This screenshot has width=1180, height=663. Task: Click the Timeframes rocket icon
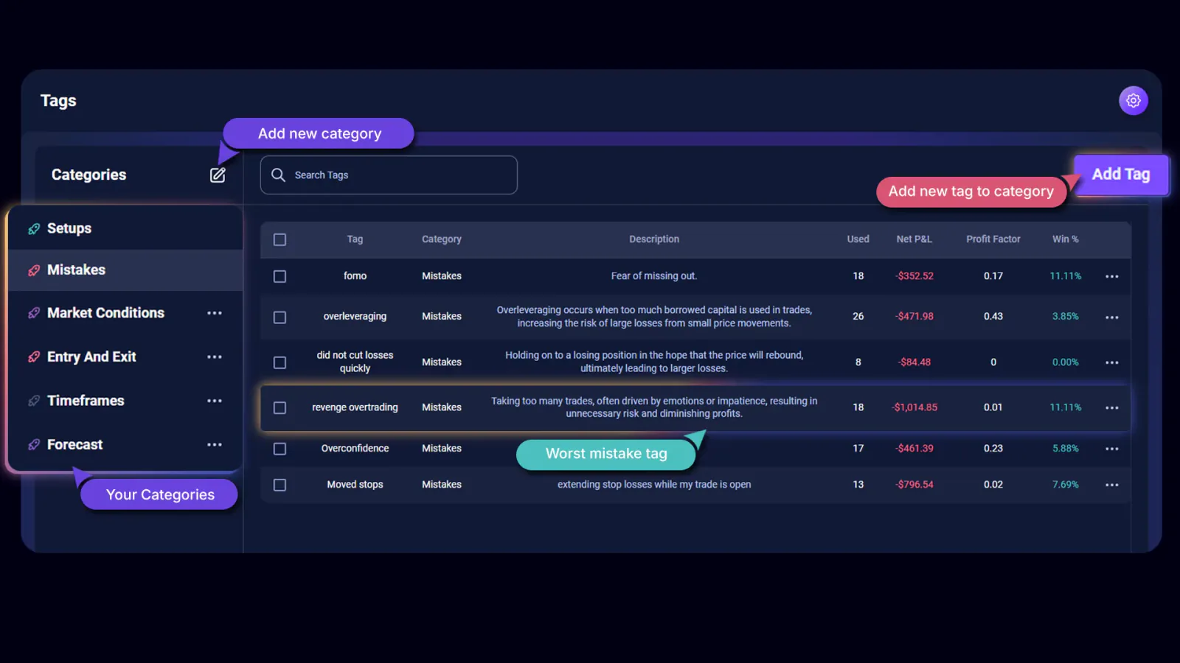pos(34,401)
